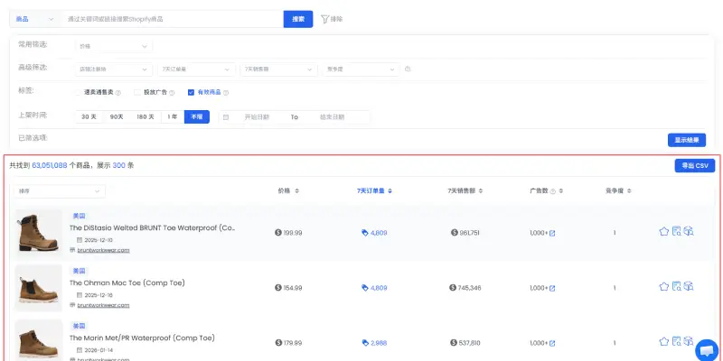Open document-search icon for Marin Met/PR row

676,342
